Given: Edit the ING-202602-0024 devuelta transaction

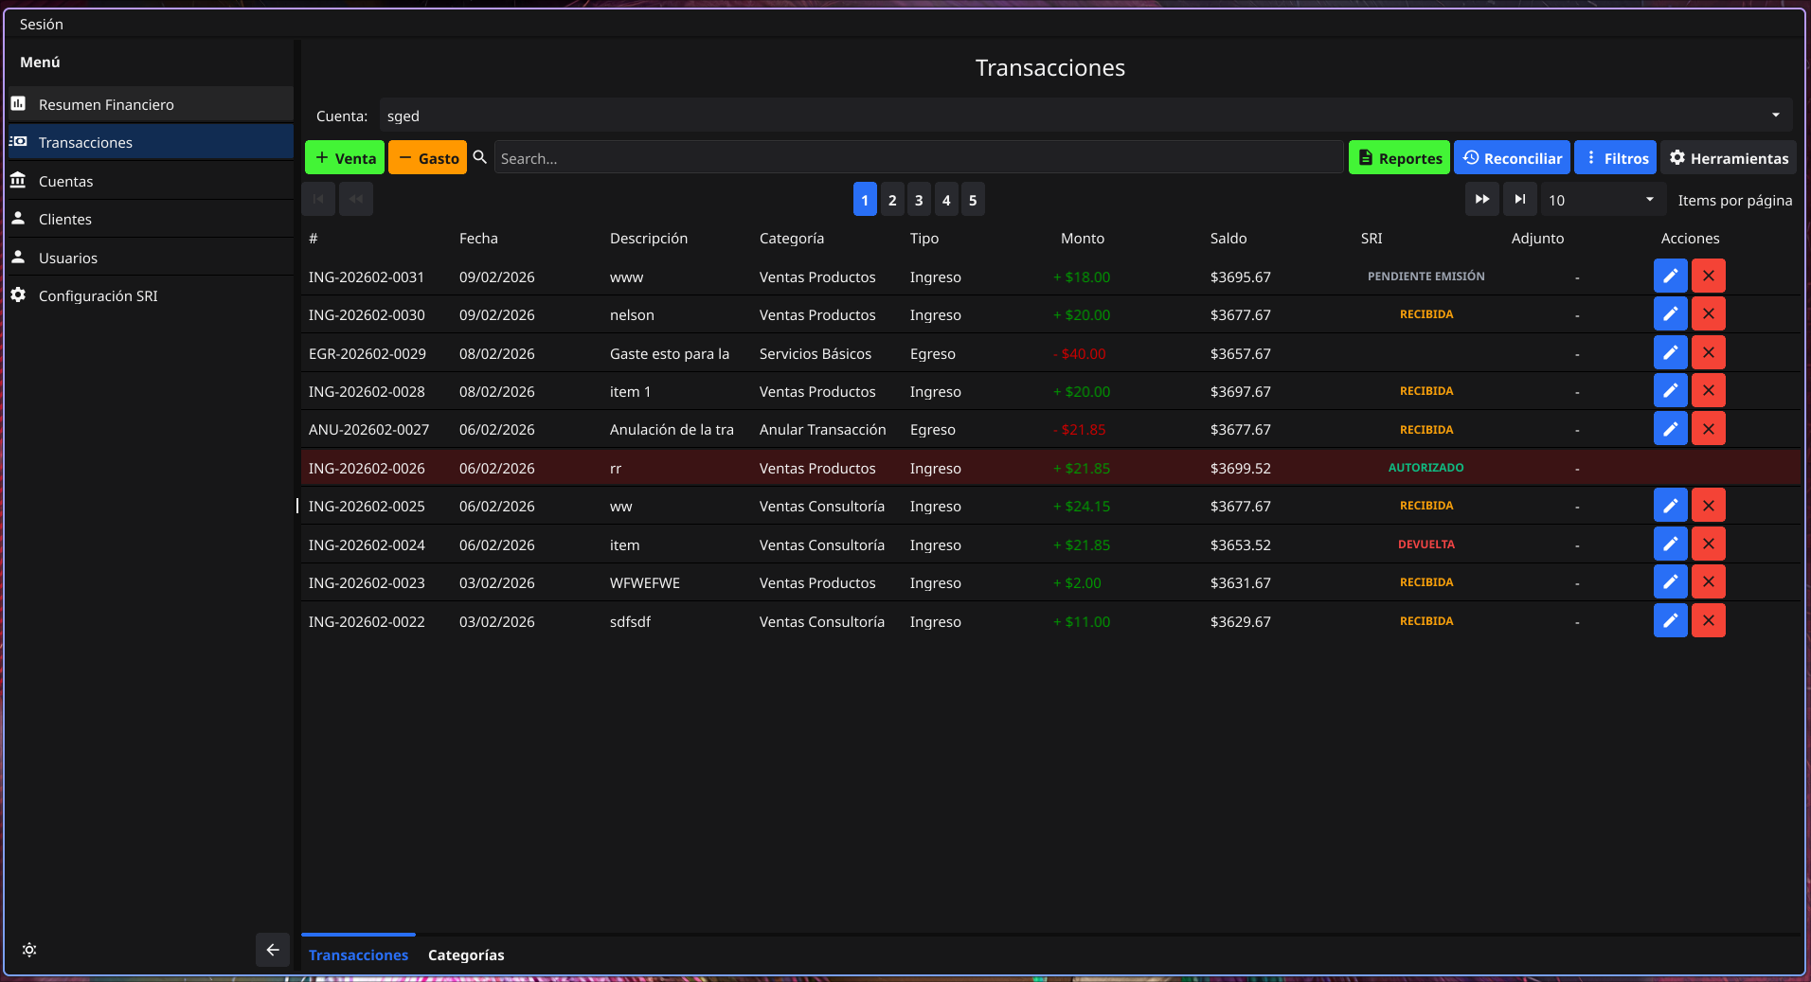Looking at the screenshot, I should coord(1670,545).
